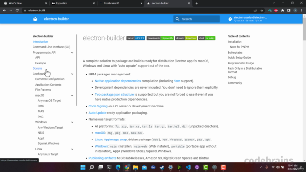306x172 pixels.
Task: Jump to Programmatic Usage section
Action: click(x=241, y=63)
